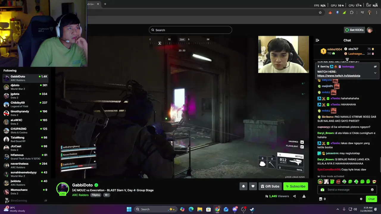Screen dimensions: 381x214
Task: Hide the pinned message using eye-slash icon
Action: pos(375,67)
